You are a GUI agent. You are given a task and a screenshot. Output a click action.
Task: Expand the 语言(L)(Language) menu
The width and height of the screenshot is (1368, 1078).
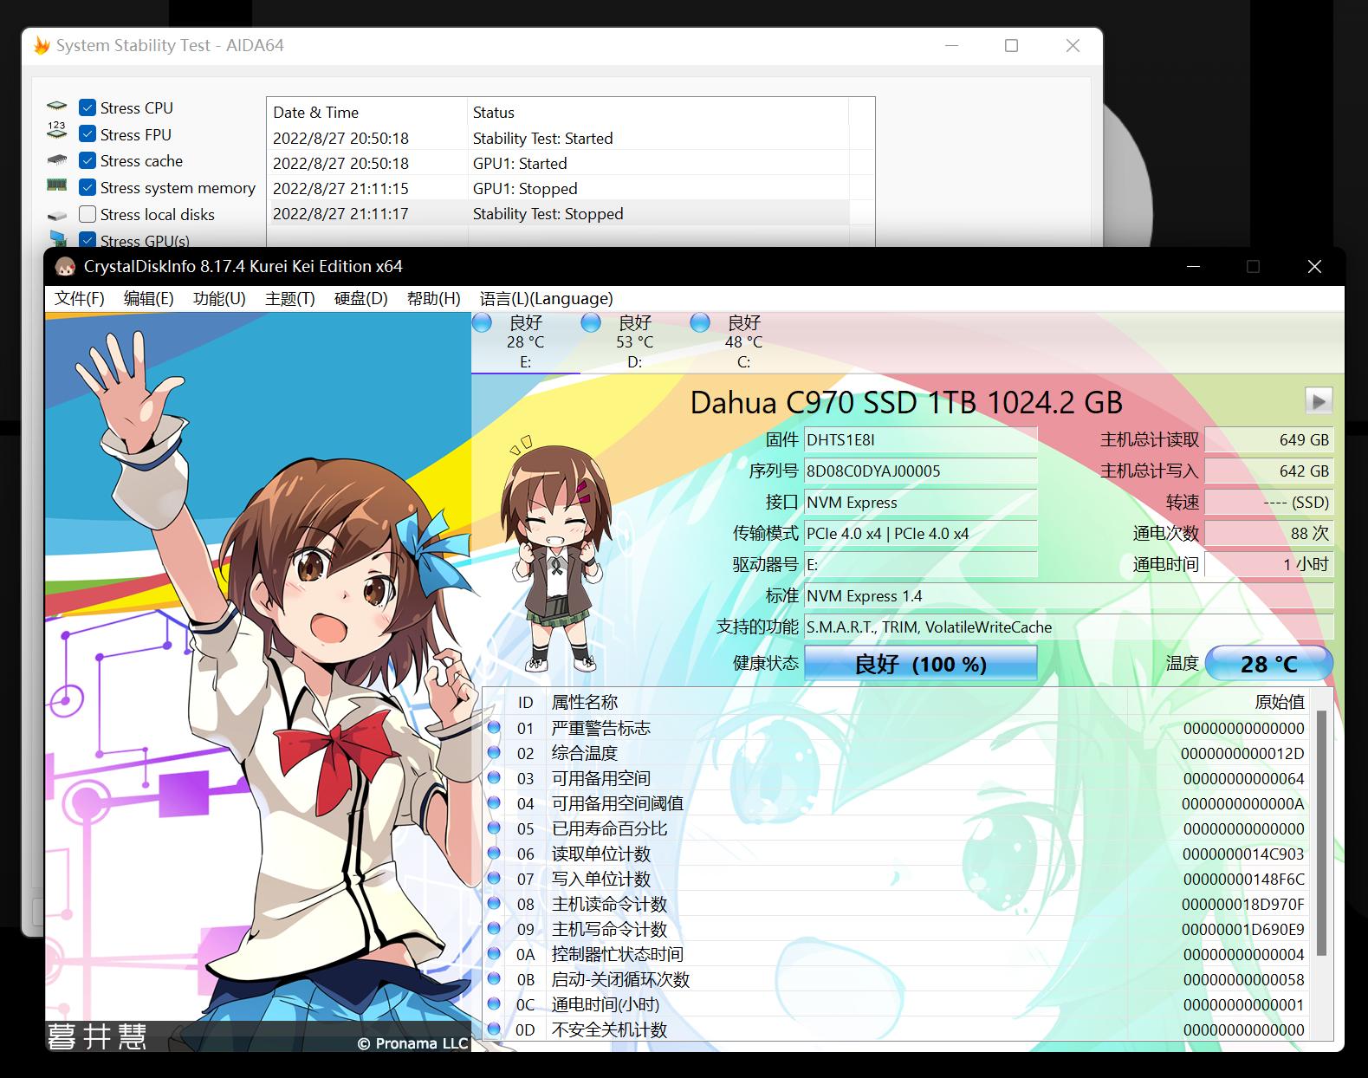(x=546, y=299)
